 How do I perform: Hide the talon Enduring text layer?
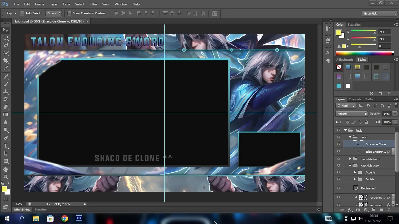tap(339, 151)
